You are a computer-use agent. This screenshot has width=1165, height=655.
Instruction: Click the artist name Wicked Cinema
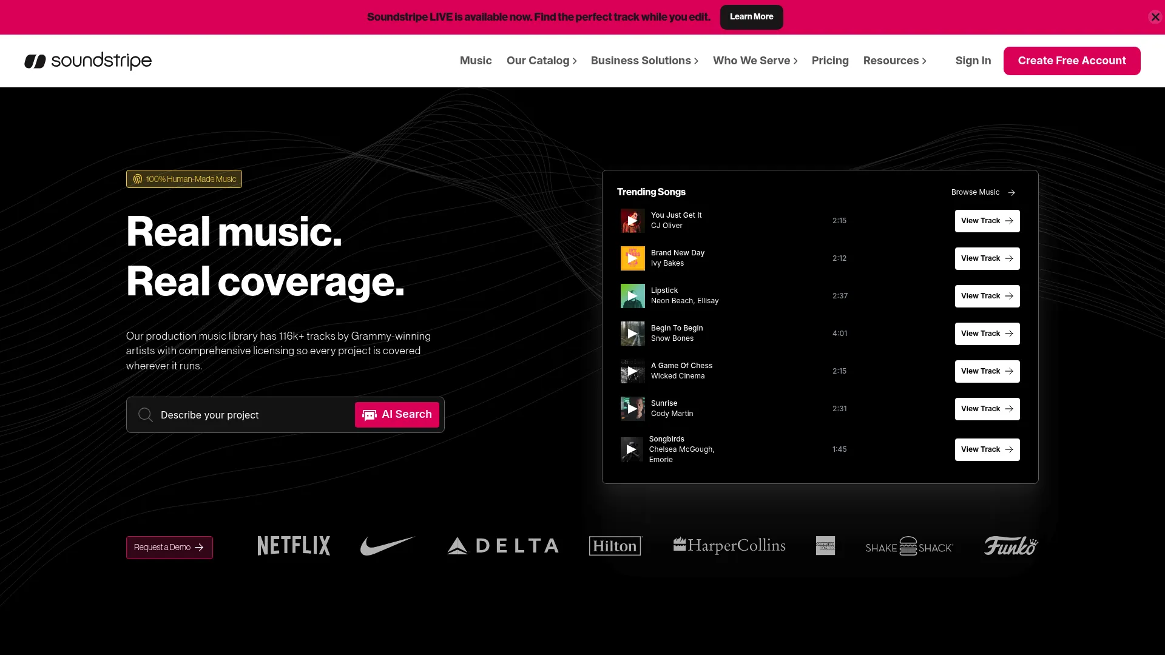(678, 376)
